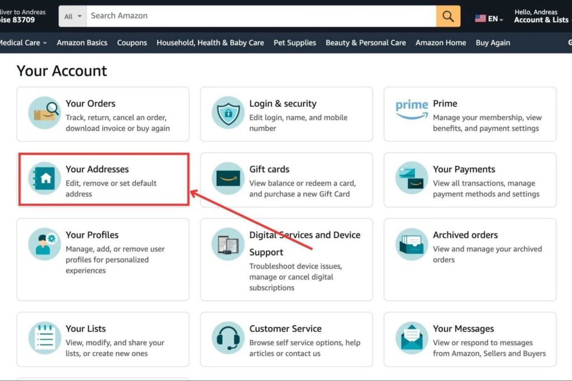Click the Your Profiles person icon
The image size is (572, 381).
(x=45, y=244)
